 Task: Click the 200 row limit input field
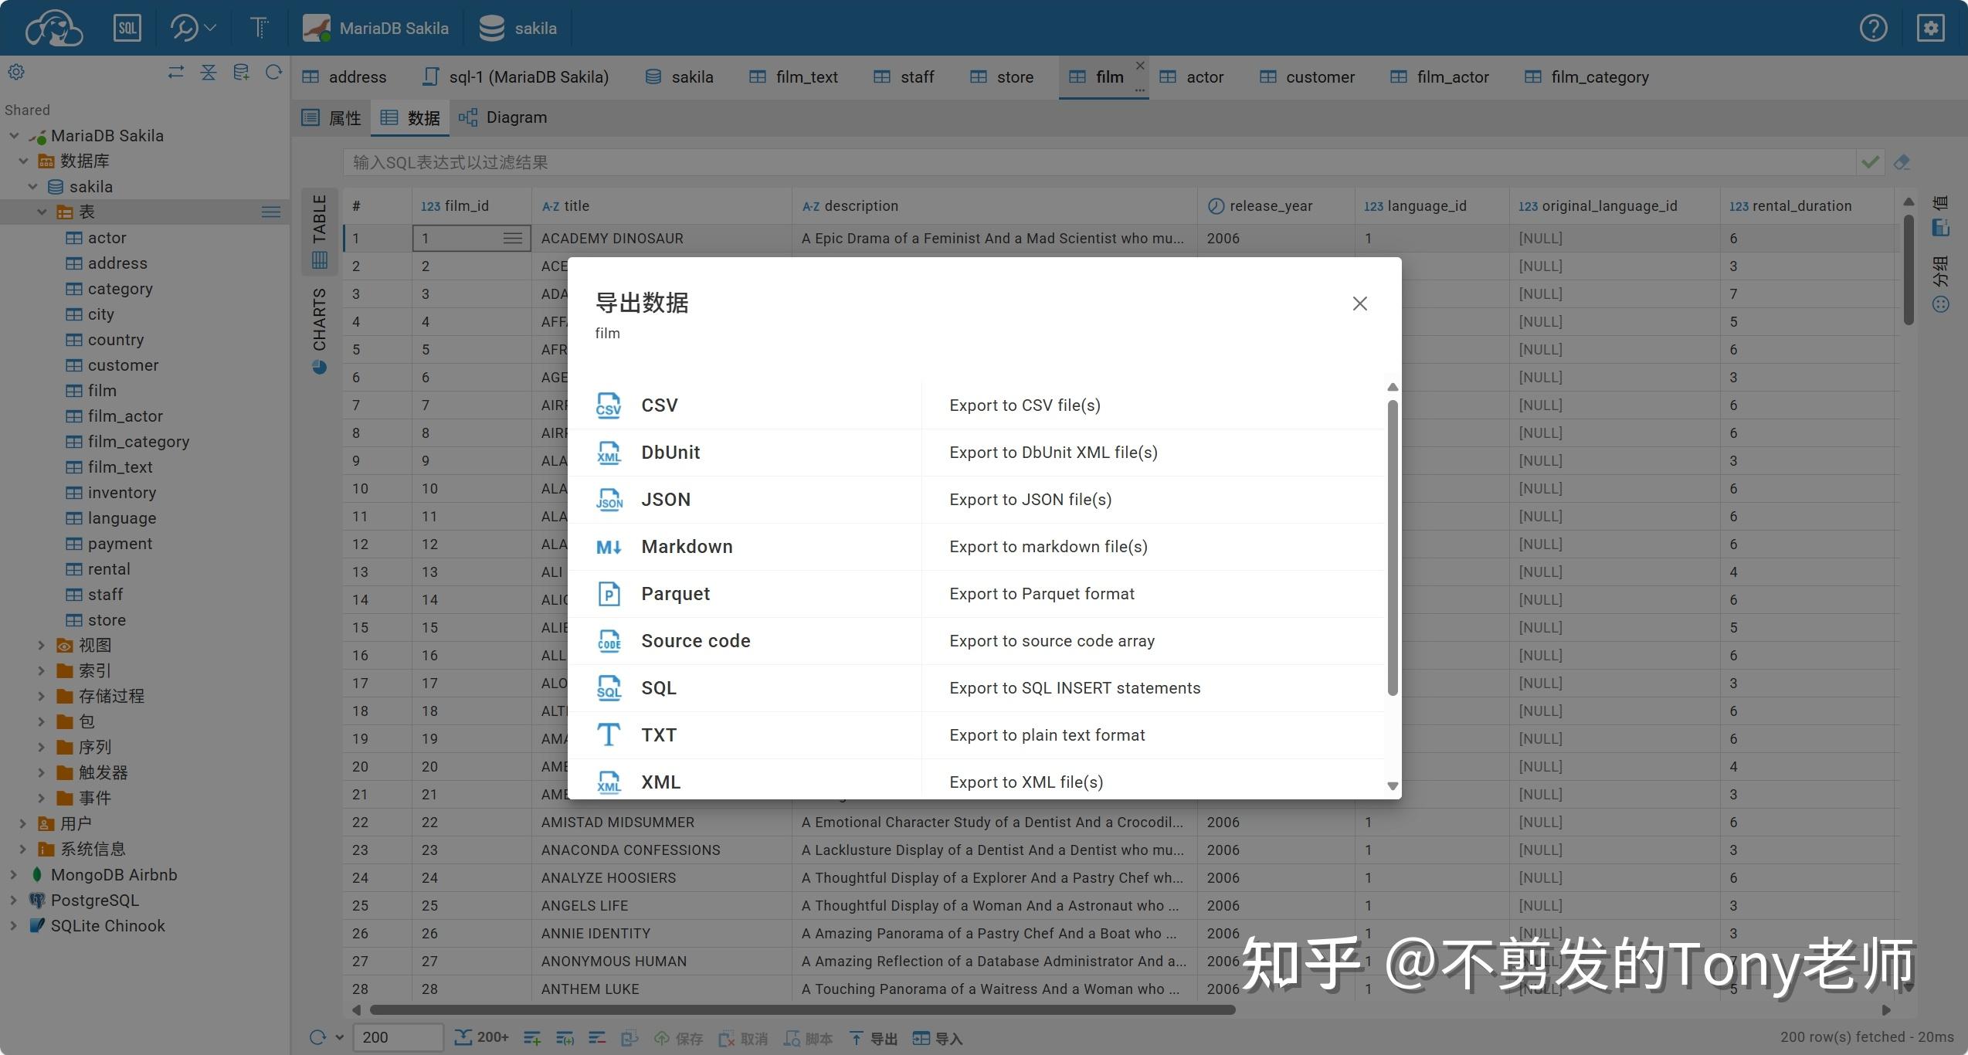tap(396, 1037)
